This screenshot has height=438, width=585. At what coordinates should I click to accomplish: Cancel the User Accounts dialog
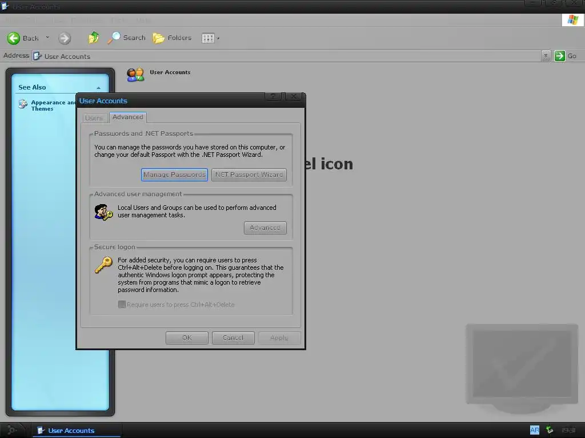233,338
